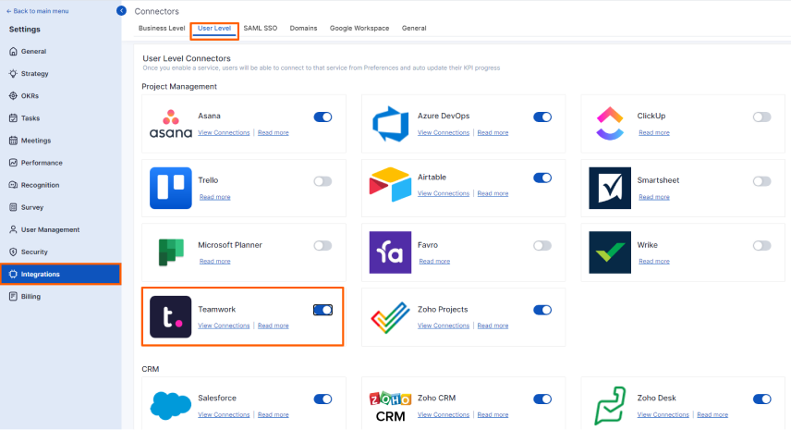The height and width of the screenshot is (430, 791).
Task: Click the Microsoft Planner logo
Action: [x=171, y=252]
